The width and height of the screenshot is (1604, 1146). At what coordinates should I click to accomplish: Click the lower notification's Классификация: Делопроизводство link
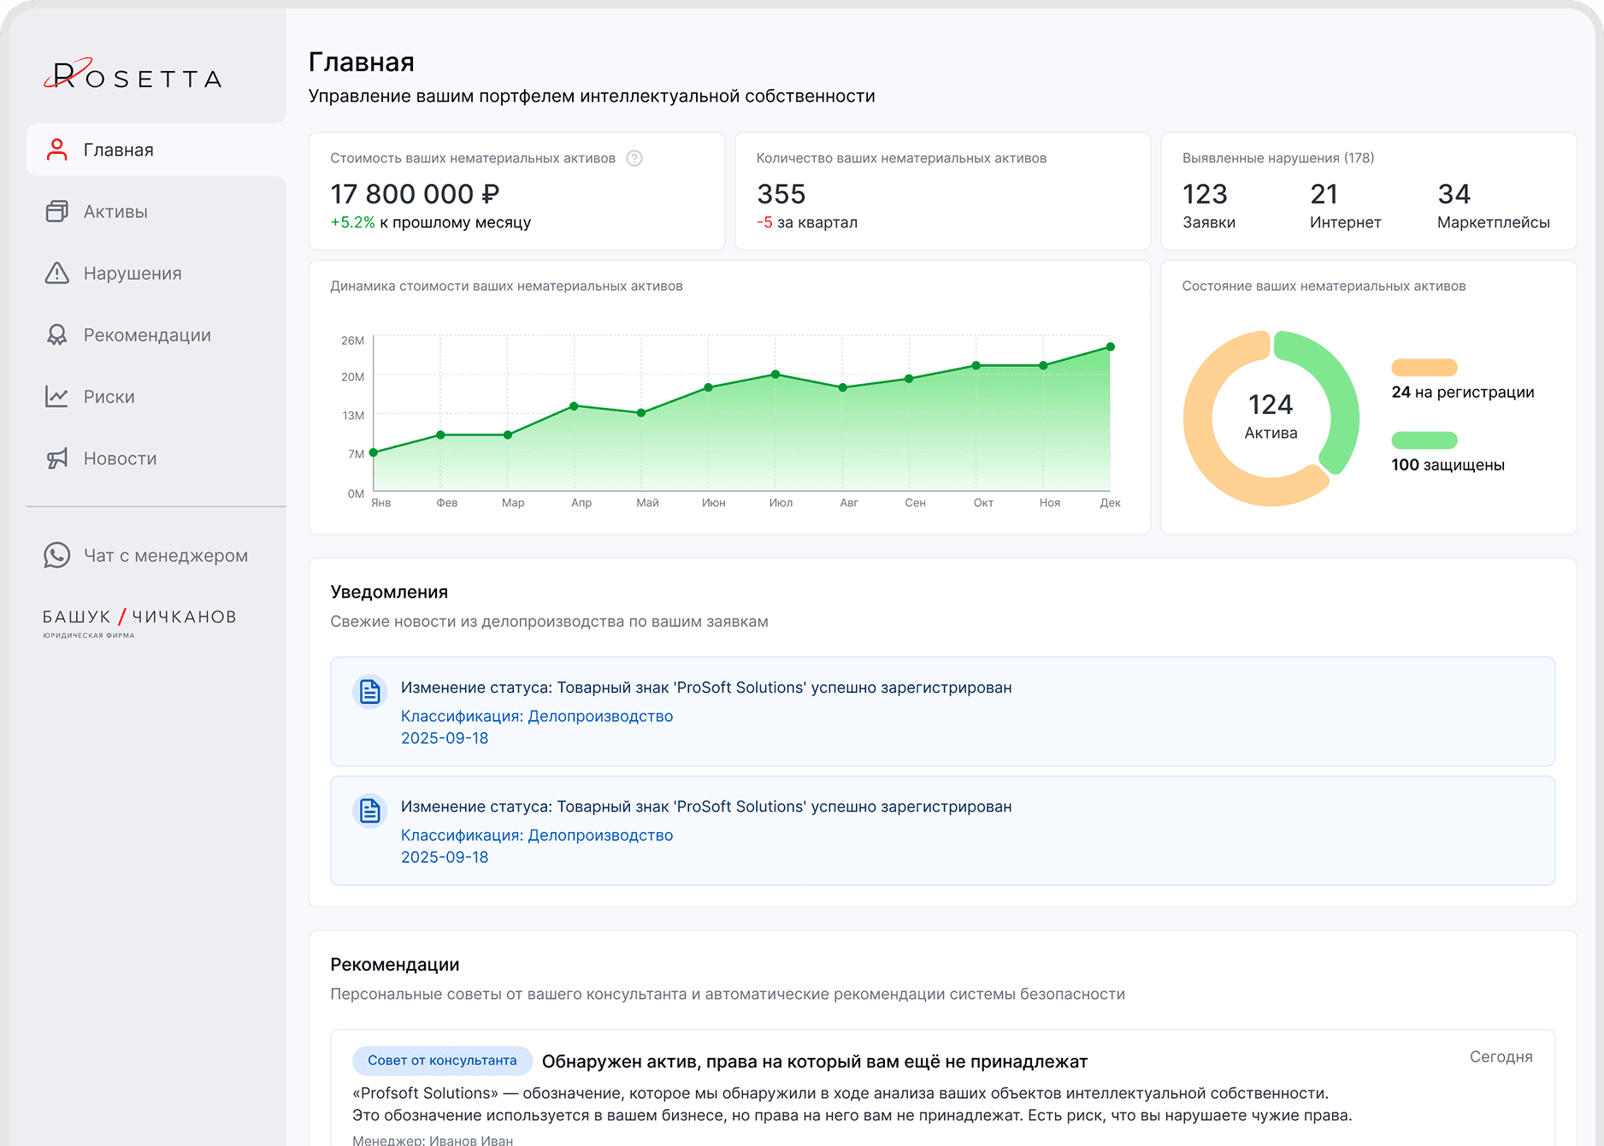coord(537,835)
